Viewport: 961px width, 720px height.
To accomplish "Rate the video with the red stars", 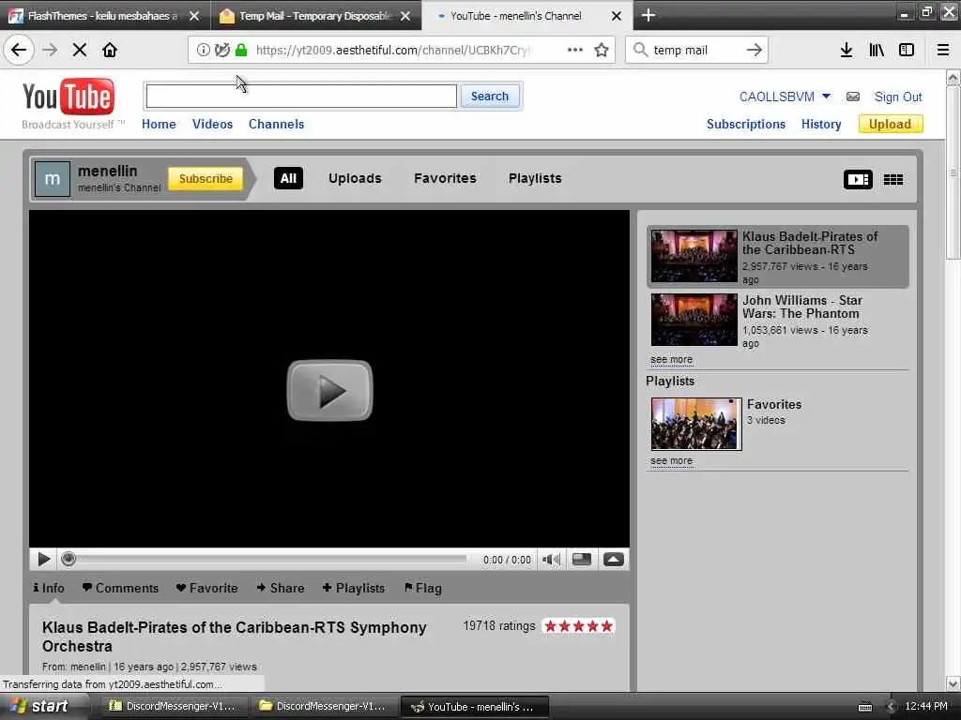I will tap(578, 625).
